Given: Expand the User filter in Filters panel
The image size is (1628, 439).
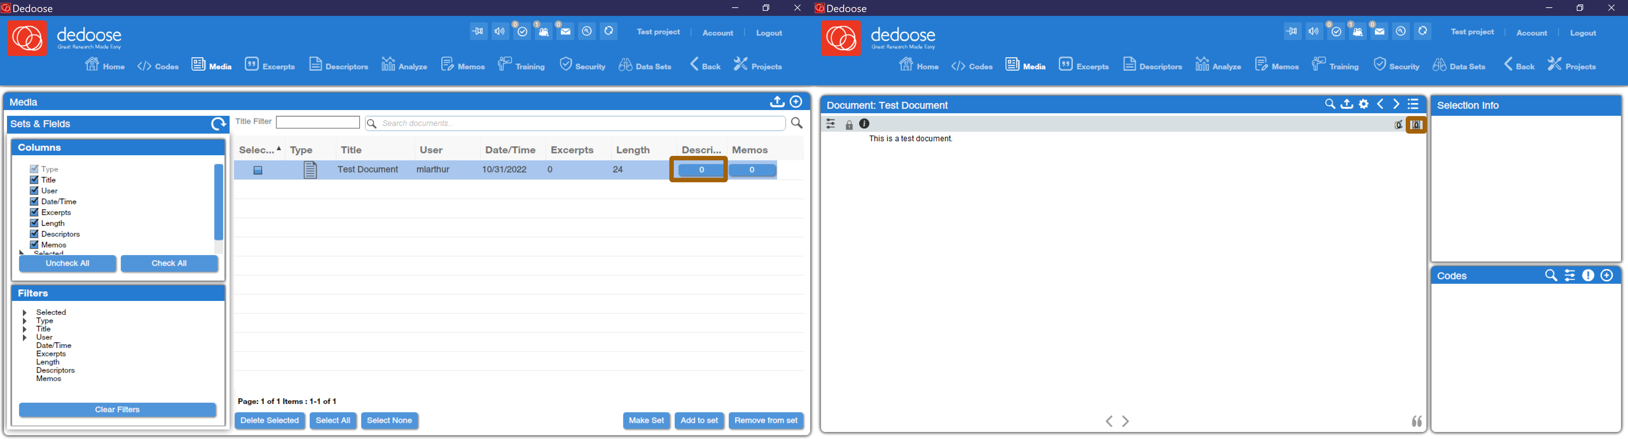Looking at the screenshot, I should coord(25,337).
